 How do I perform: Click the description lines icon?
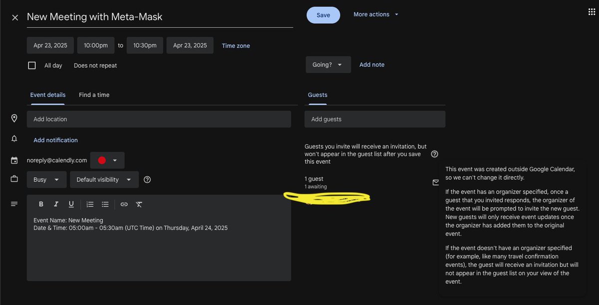click(14, 204)
